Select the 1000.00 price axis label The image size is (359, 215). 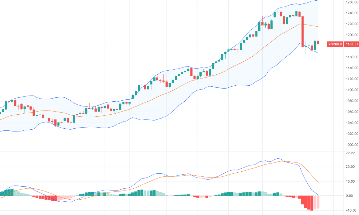(x=352, y=145)
